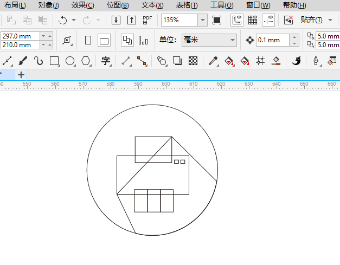Viewport: 340px width, 265px height.
Task: Click the page size auto-fit icon
Action: [67, 40]
